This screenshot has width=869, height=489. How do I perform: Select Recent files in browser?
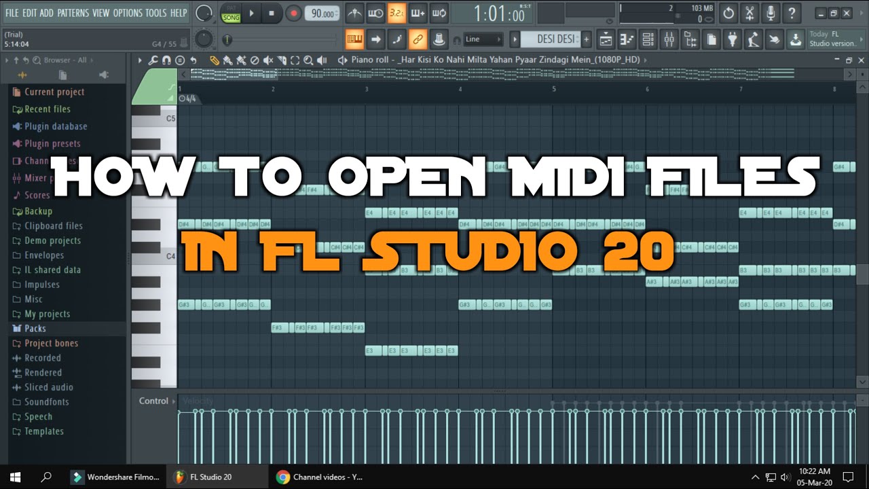coord(47,109)
